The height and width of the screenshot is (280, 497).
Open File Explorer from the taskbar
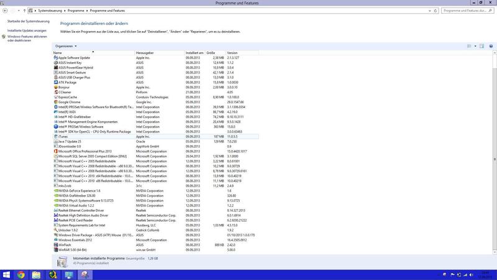tap(36, 274)
